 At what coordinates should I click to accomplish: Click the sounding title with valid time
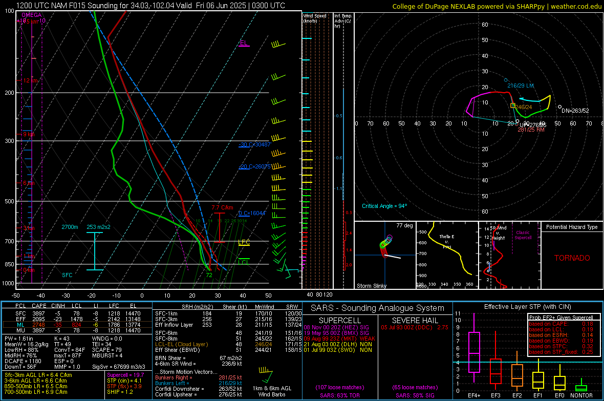pyautogui.click(x=150, y=6)
